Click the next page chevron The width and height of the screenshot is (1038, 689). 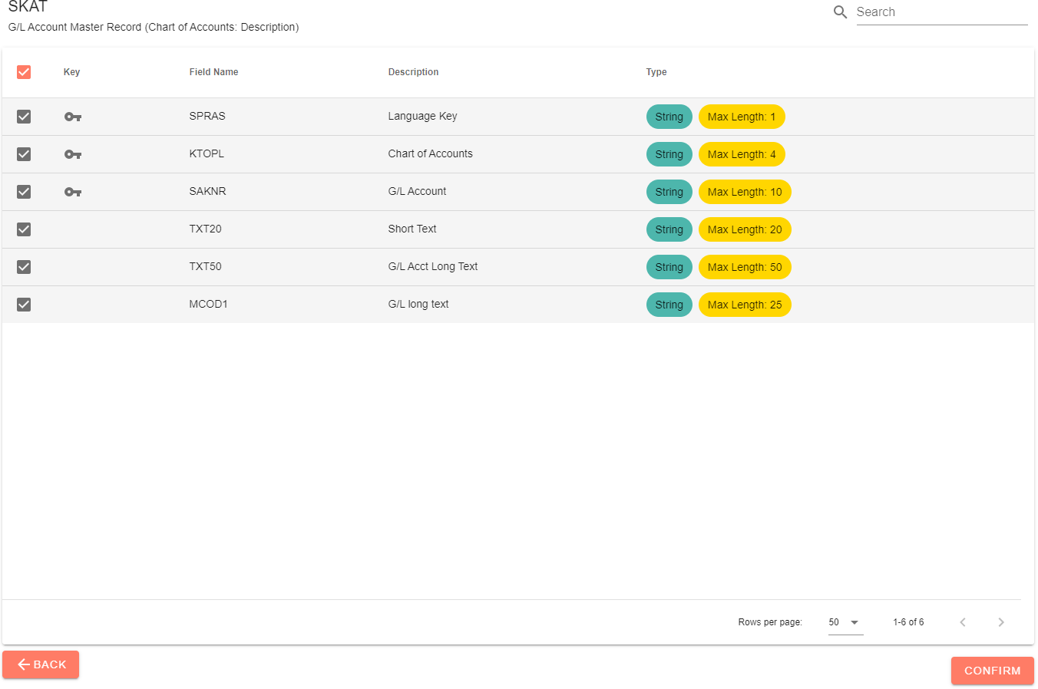pos(1001,622)
